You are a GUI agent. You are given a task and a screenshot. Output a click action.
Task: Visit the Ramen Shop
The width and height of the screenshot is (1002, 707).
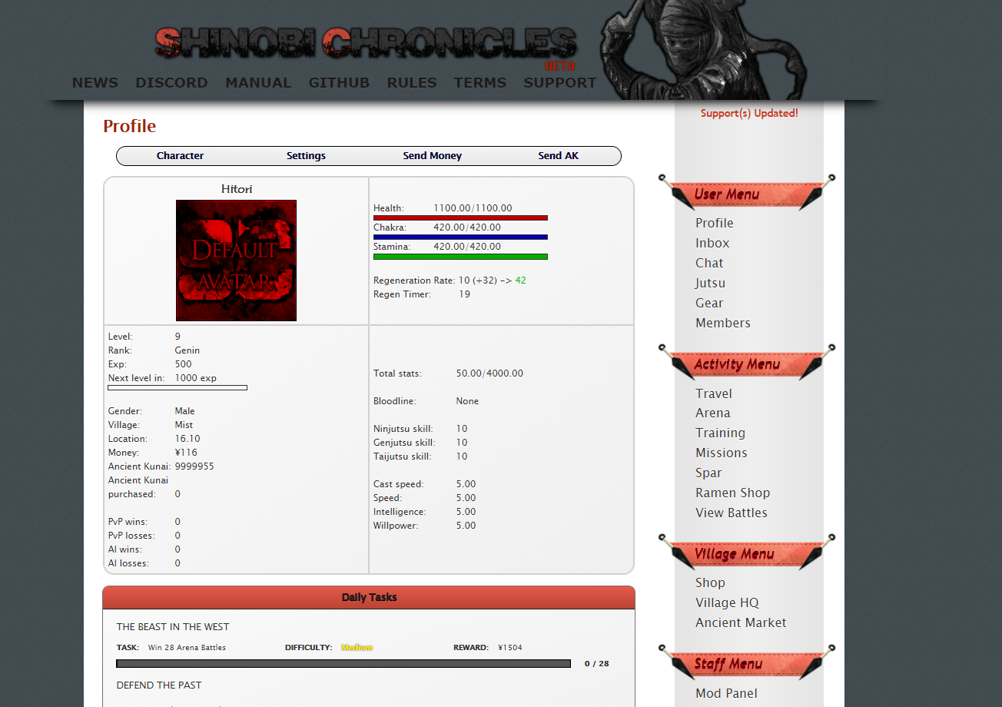click(732, 493)
